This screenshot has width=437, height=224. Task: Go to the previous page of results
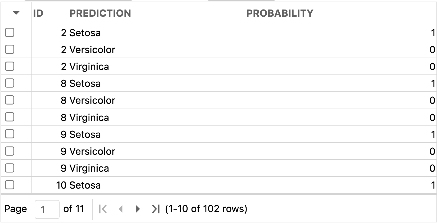tap(121, 209)
